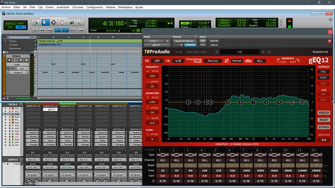
Task: Load reference curve in gEQ12
Action: pos(283,62)
